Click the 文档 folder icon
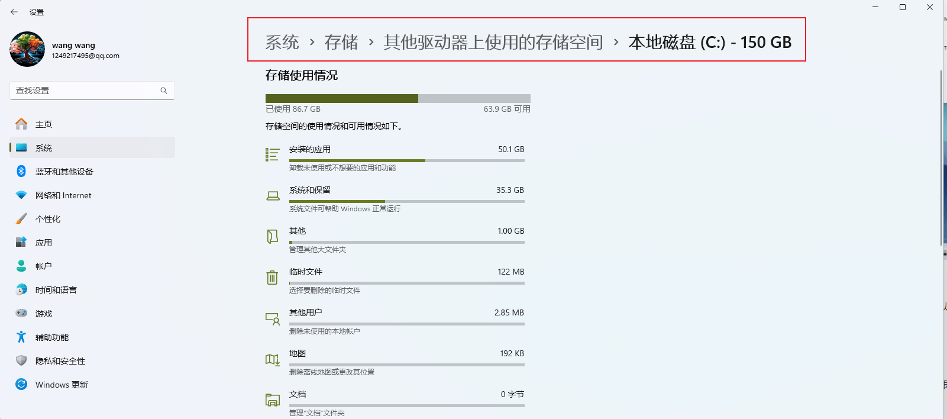Screen dimensions: 947x419 [273, 400]
